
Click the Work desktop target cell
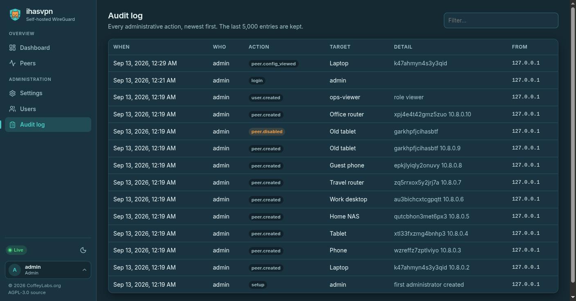tap(349, 199)
